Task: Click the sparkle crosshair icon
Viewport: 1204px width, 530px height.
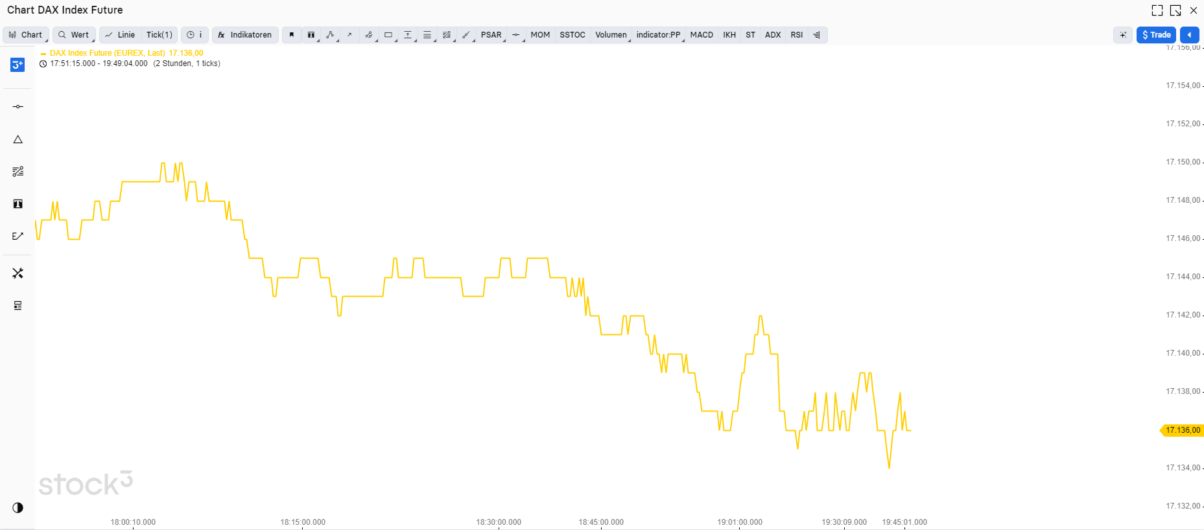Action: pyautogui.click(x=1123, y=35)
